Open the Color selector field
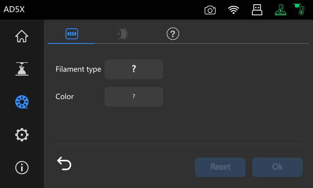This screenshot has width=313, height=188. tap(134, 97)
